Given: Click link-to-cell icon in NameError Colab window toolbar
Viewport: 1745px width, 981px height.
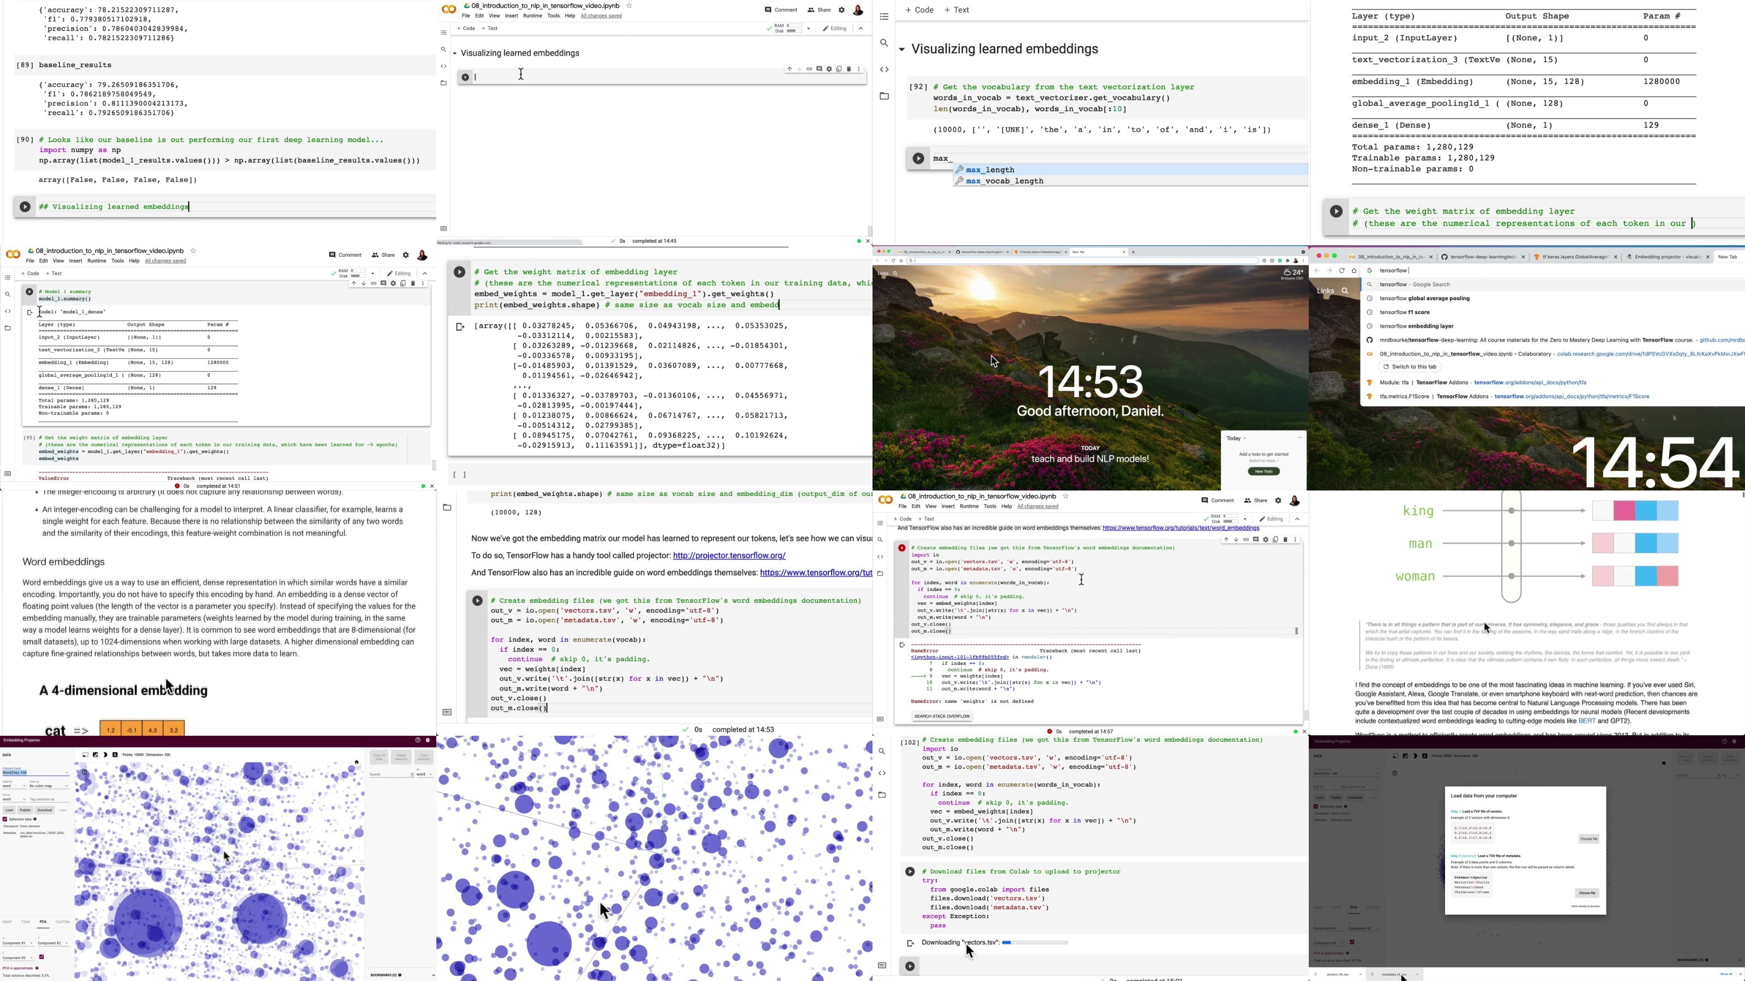Looking at the screenshot, I should coord(1245,540).
